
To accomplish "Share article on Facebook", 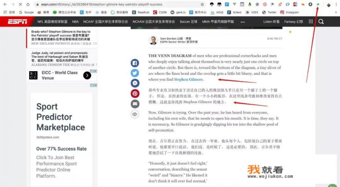I will 135,63.
